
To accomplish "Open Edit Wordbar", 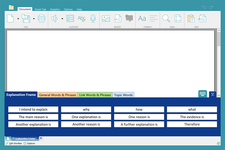I will click(x=14, y=143).
